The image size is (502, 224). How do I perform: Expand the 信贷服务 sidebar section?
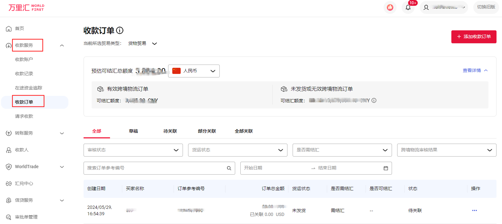point(62,200)
